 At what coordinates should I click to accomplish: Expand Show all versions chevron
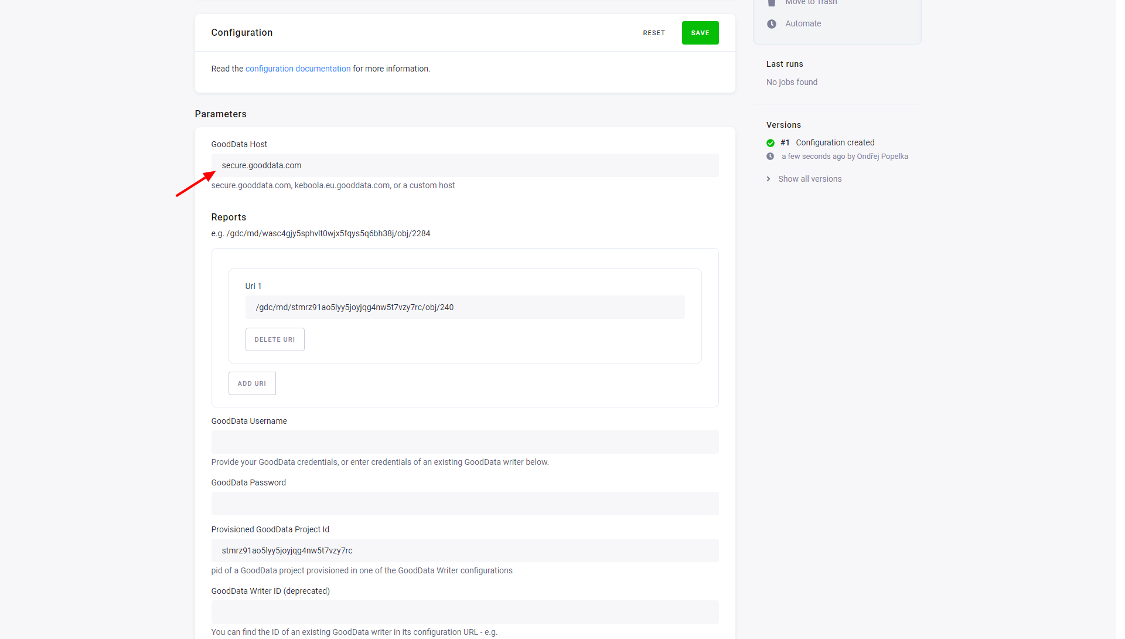[x=769, y=179]
